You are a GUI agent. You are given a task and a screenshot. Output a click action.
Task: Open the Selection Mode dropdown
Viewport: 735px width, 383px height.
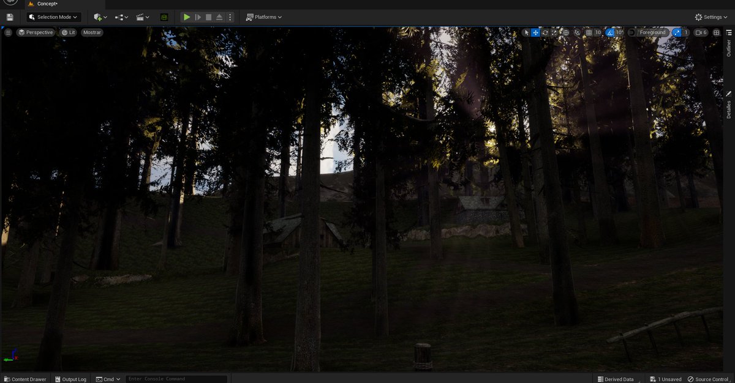coord(54,17)
